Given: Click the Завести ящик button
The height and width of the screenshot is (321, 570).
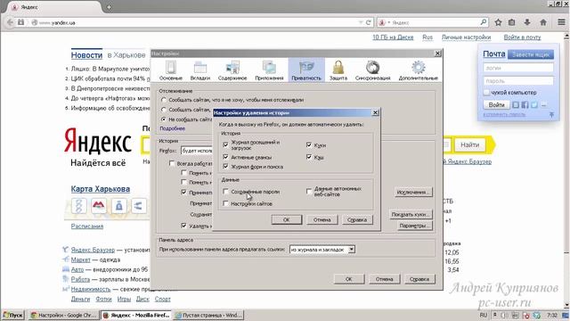Looking at the screenshot, I should 531,54.
